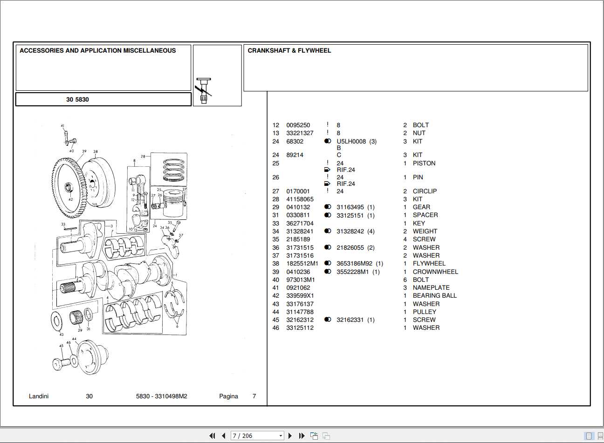Select part number 2185189
The image size is (604, 443).
pos(298,239)
